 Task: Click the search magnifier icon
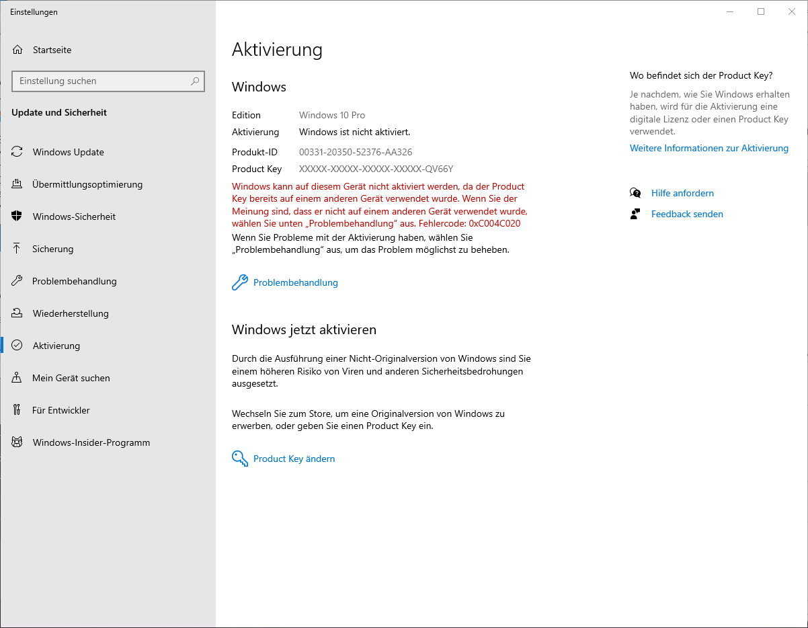[x=195, y=81]
